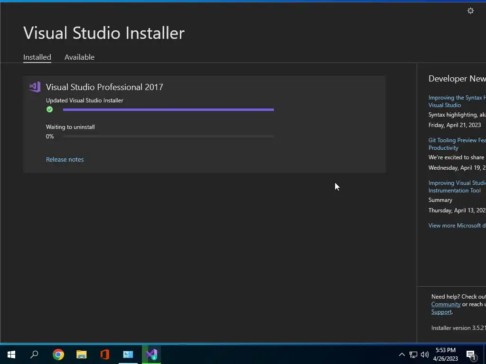486x364 pixels.
Task: Click the completed purple update progress bar
Action: pos(168,109)
